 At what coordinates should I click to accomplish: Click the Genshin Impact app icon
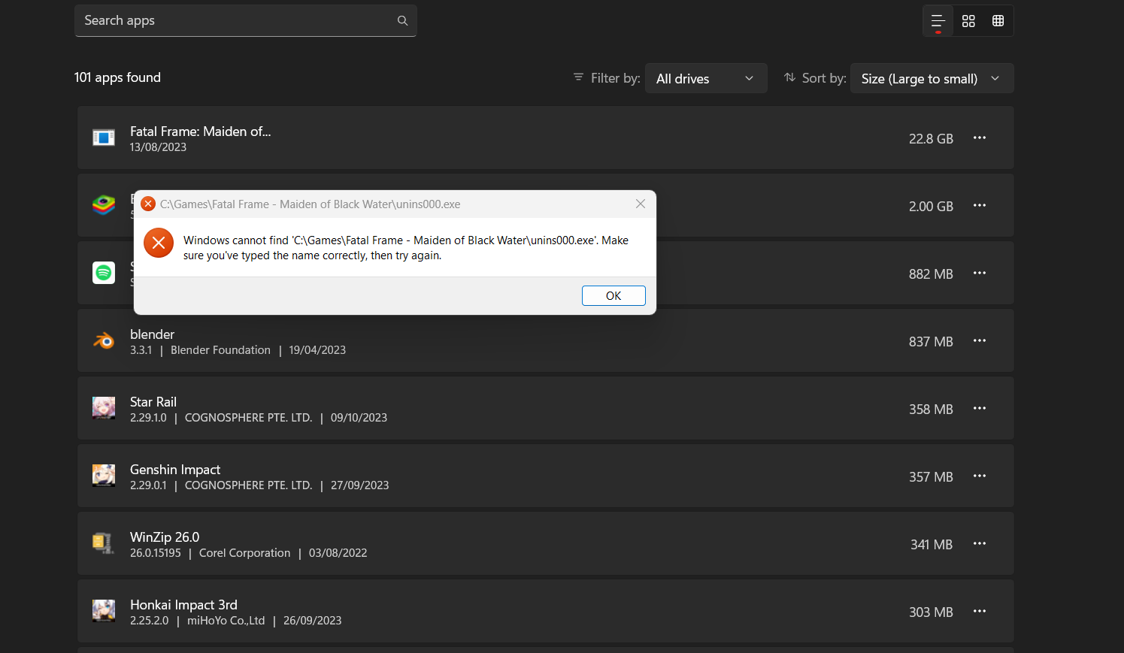pos(104,476)
